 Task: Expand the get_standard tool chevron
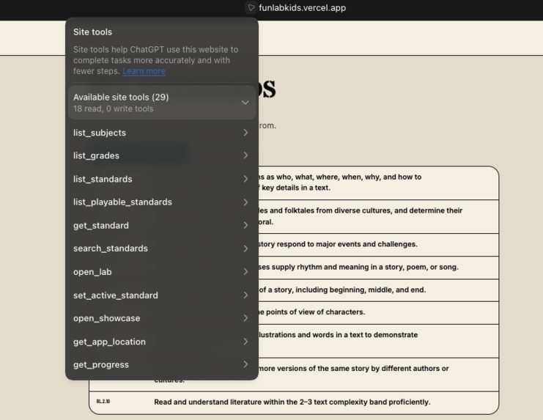[x=245, y=226]
